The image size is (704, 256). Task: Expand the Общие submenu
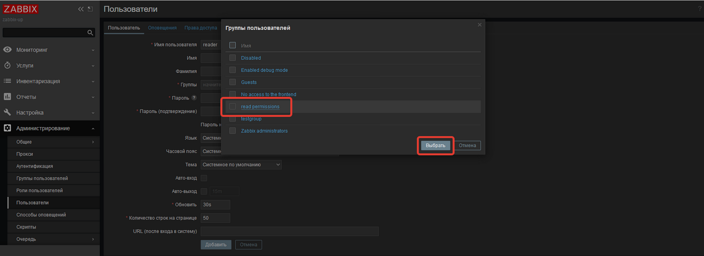tap(54, 142)
